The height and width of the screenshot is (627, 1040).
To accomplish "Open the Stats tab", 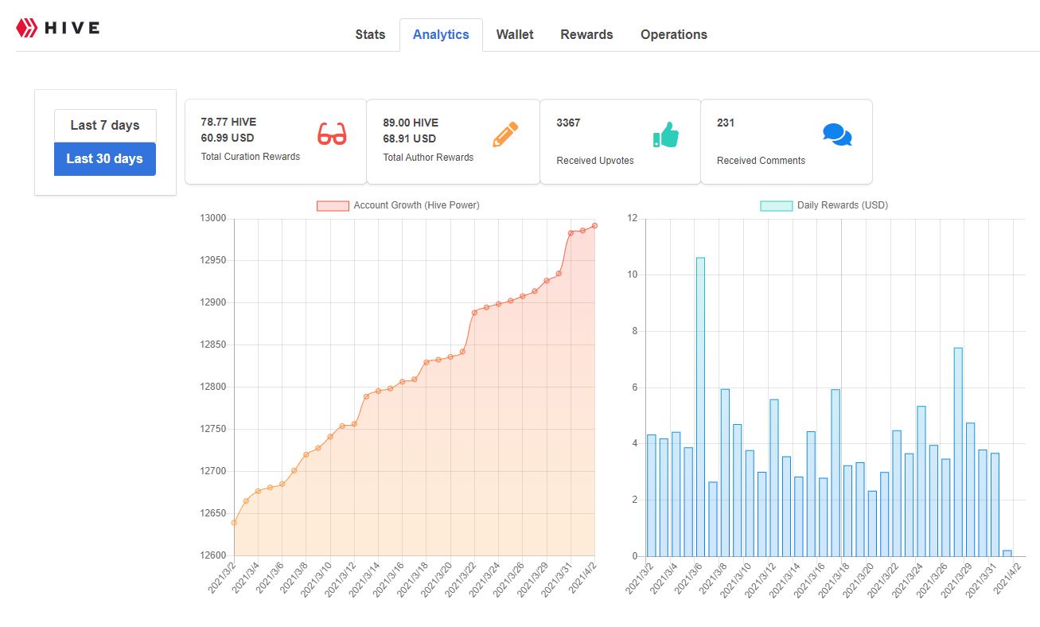I will click(370, 34).
